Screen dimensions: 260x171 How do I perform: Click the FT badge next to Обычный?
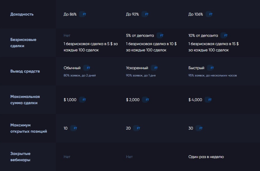point(88,68)
